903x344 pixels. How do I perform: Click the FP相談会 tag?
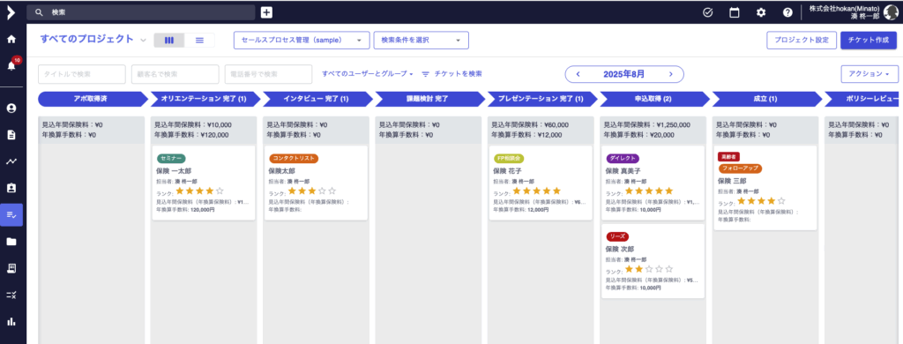509,159
